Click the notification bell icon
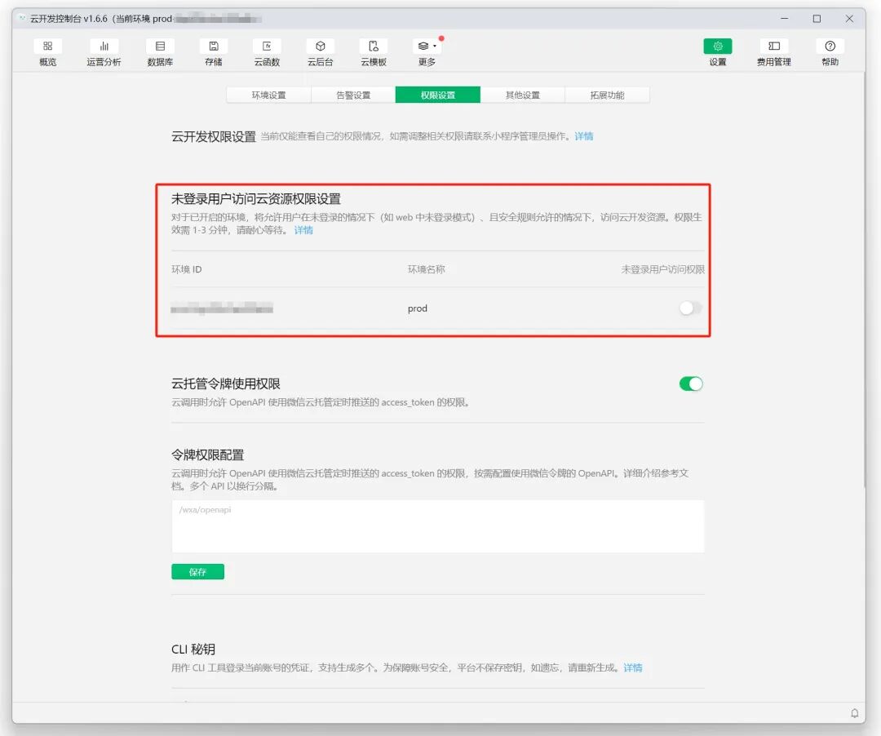Screen dimensions: 881x736 pyautogui.click(x=855, y=713)
